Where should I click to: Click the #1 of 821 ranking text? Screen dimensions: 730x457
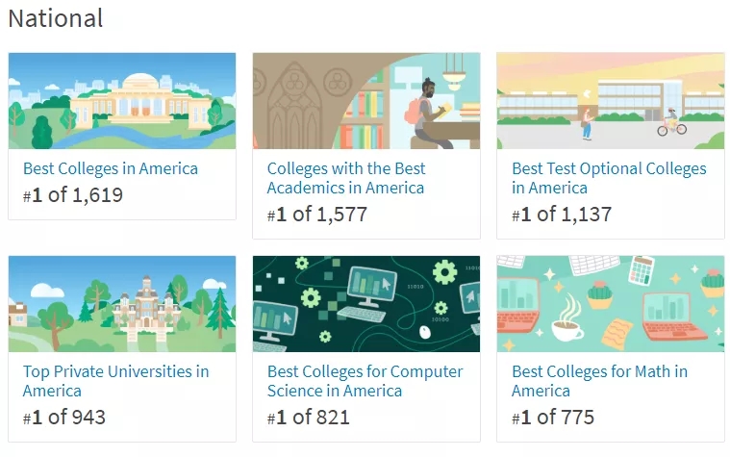[x=309, y=418]
